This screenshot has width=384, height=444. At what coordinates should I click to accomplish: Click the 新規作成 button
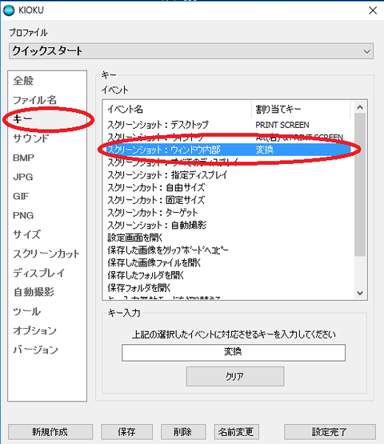click(50, 432)
